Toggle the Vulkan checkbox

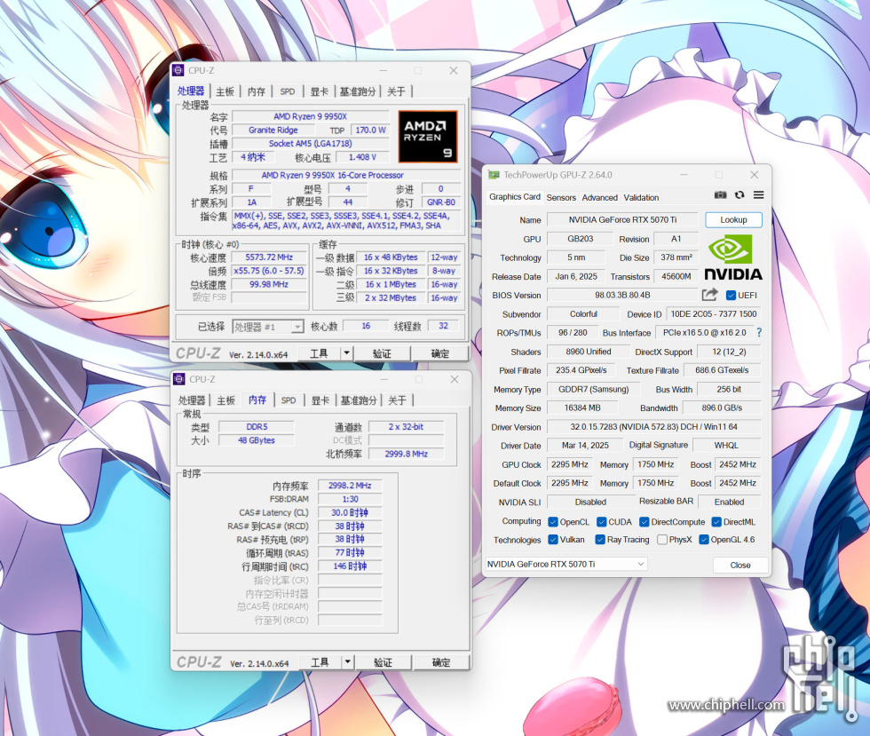pyautogui.click(x=552, y=540)
